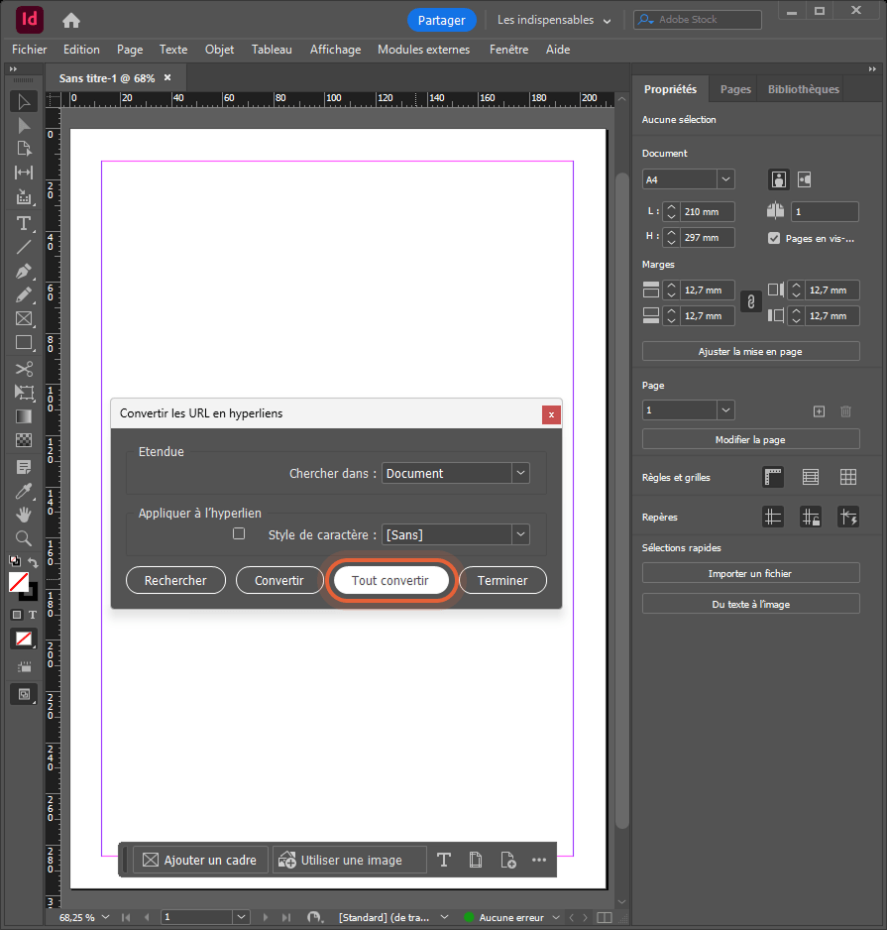Click the fill color swatch in toolbox
887x930 pixels.
[x=19, y=582]
